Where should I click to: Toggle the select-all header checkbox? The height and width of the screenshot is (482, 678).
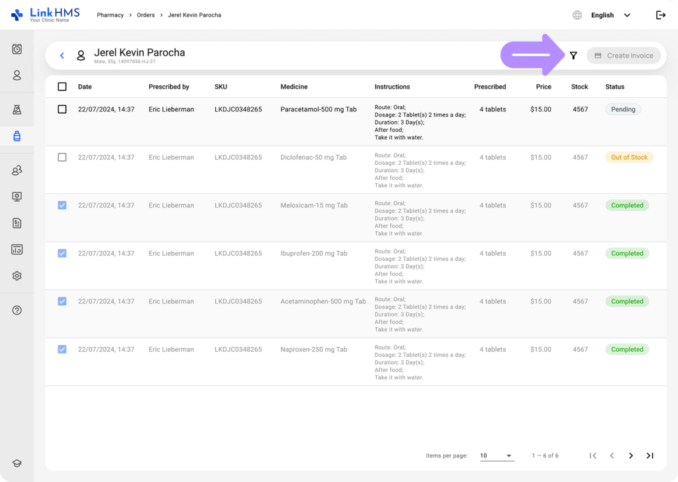62,87
